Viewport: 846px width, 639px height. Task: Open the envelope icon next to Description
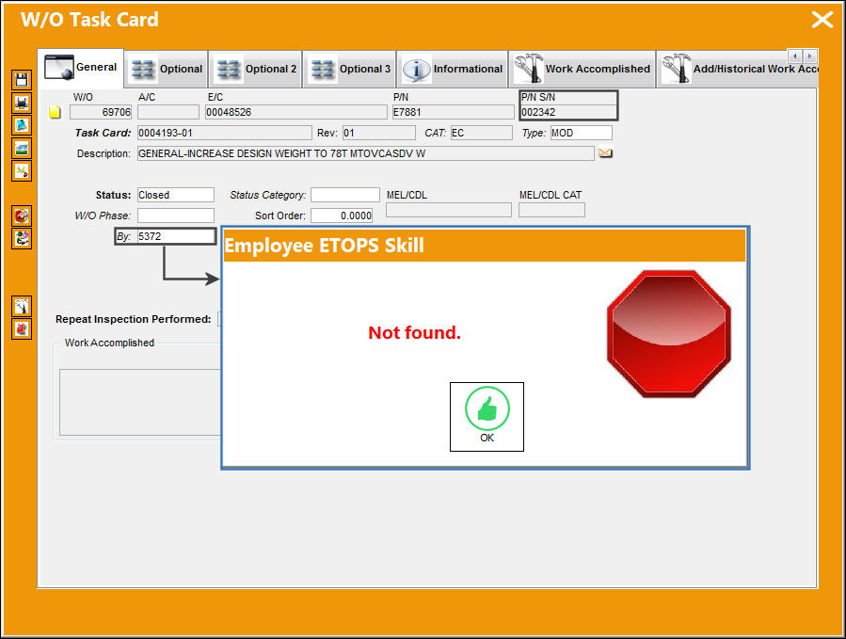point(605,153)
